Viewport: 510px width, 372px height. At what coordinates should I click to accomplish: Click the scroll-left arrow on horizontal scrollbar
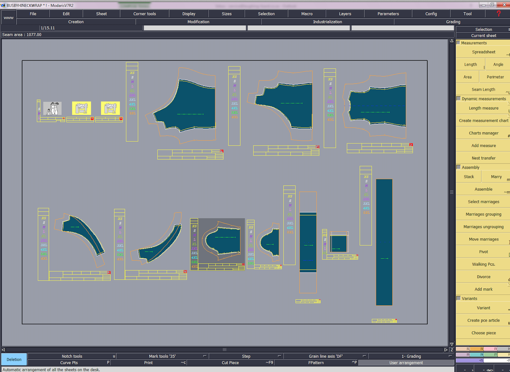point(4,350)
